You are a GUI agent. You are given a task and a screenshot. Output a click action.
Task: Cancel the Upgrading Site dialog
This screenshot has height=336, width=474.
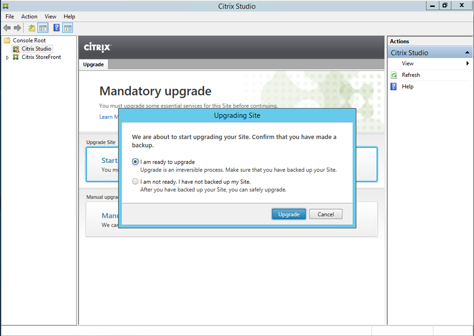click(325, 214)
